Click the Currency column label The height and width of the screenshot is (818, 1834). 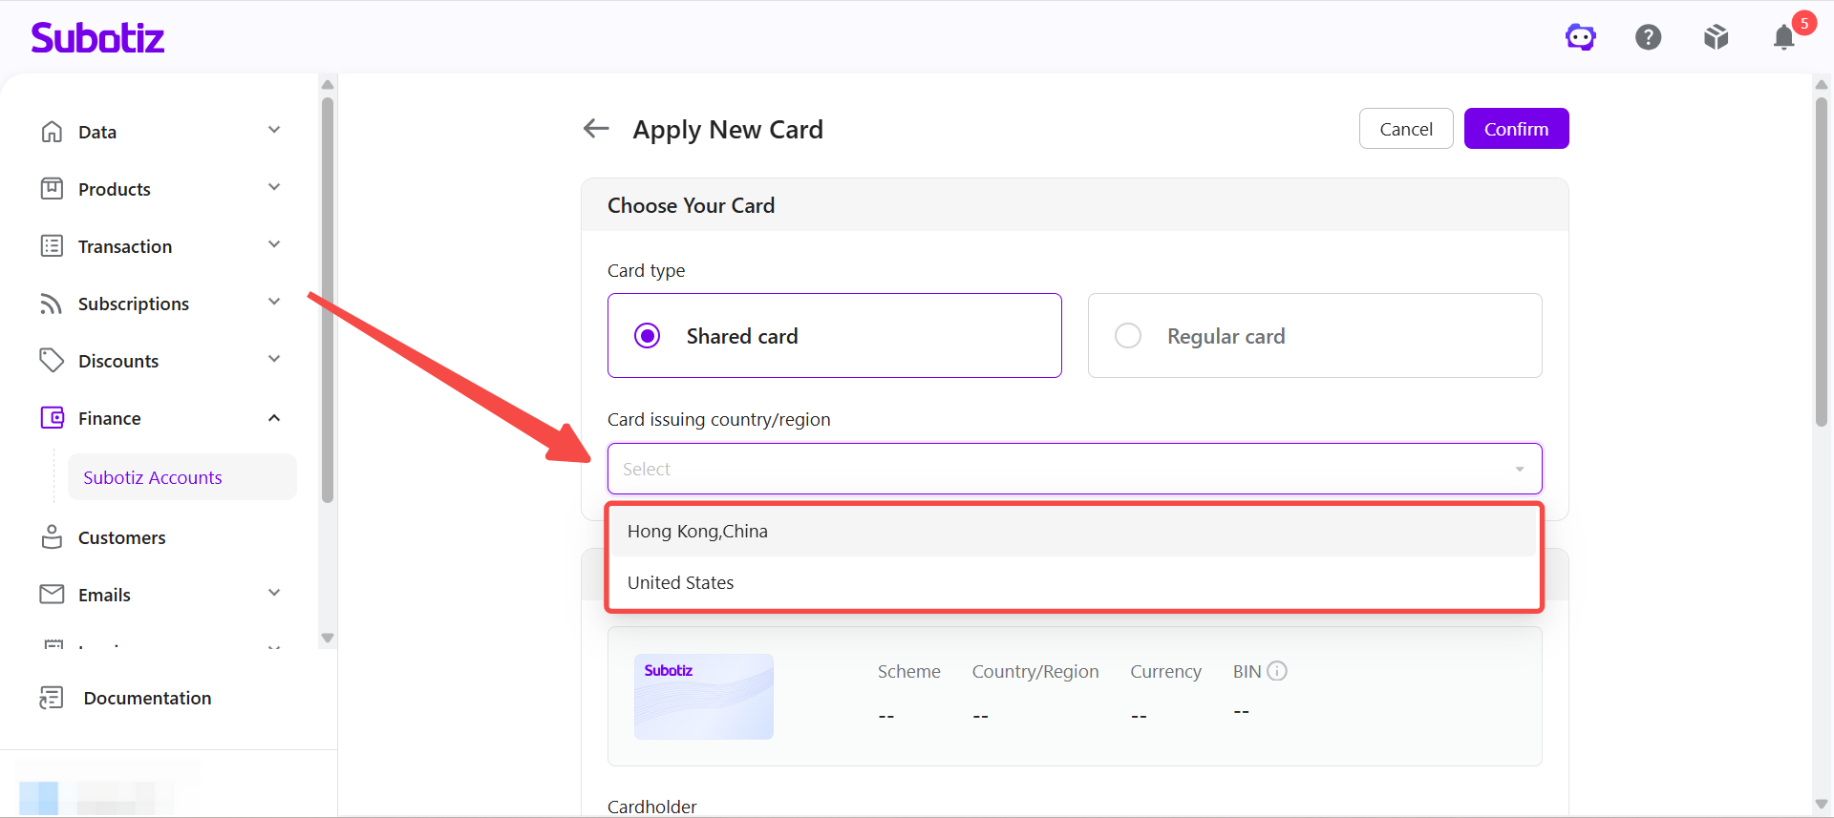tap(1166, 671)
